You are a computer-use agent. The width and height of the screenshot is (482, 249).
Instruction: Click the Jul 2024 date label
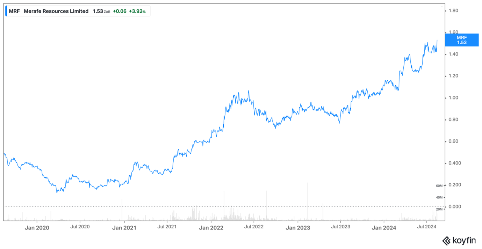point(426,227)
